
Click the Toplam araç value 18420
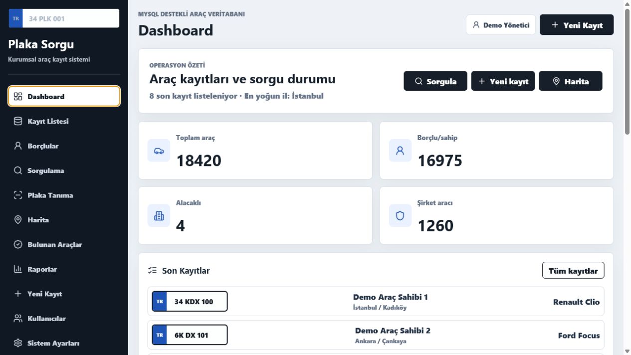tap(199, 161)
